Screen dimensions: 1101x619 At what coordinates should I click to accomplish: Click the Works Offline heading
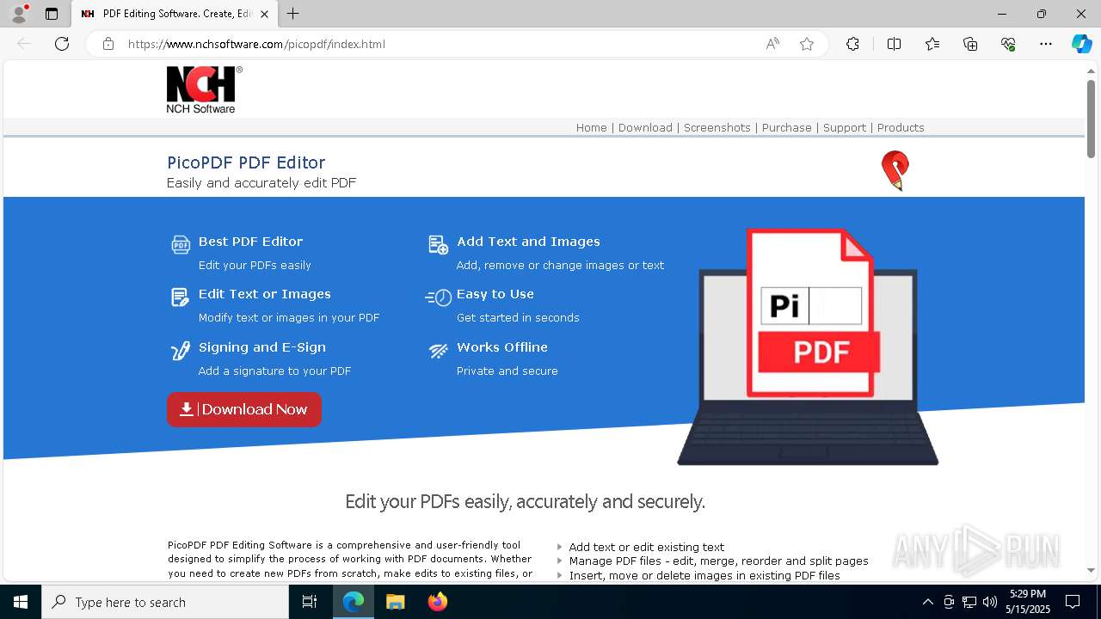tap(501, 347)
